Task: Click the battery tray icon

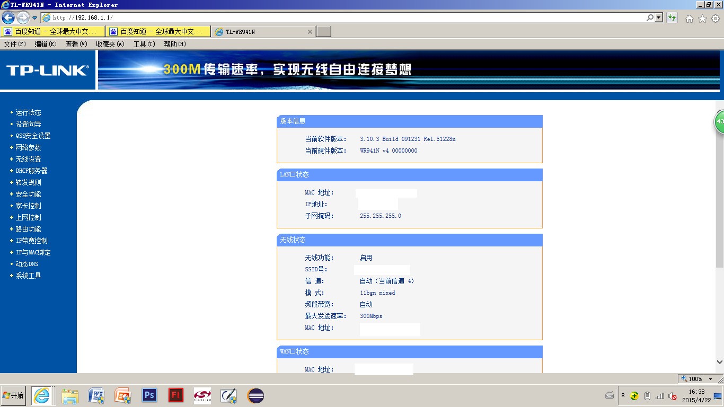Action: (x=647, y=395)
